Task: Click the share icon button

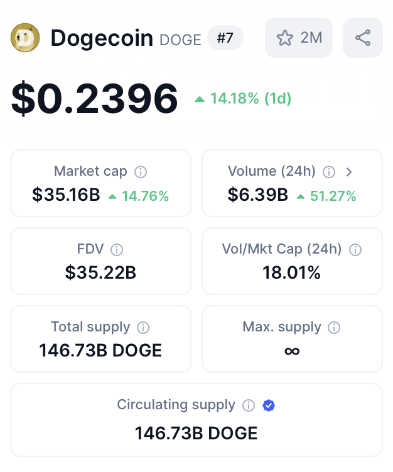Action: coord(362,38)
